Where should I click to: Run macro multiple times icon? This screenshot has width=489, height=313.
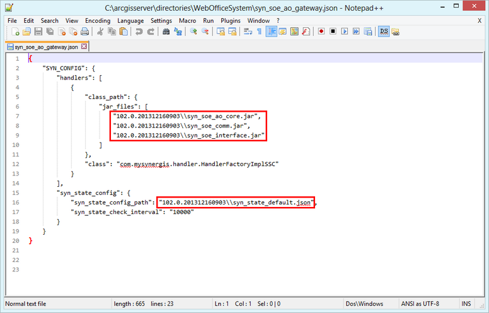356,32
